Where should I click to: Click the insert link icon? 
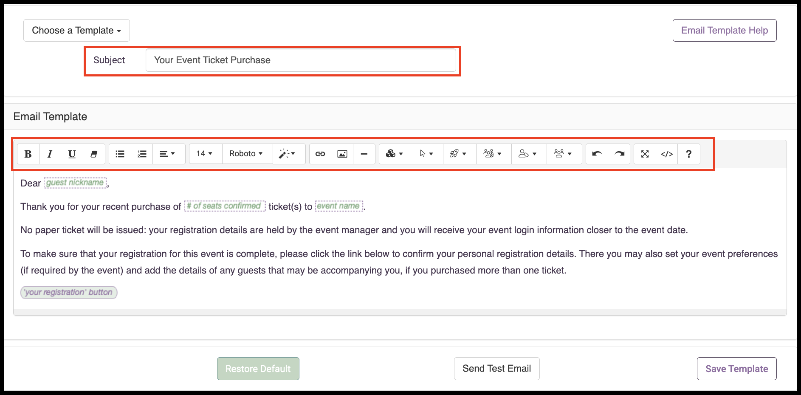(x=320, y=154)
